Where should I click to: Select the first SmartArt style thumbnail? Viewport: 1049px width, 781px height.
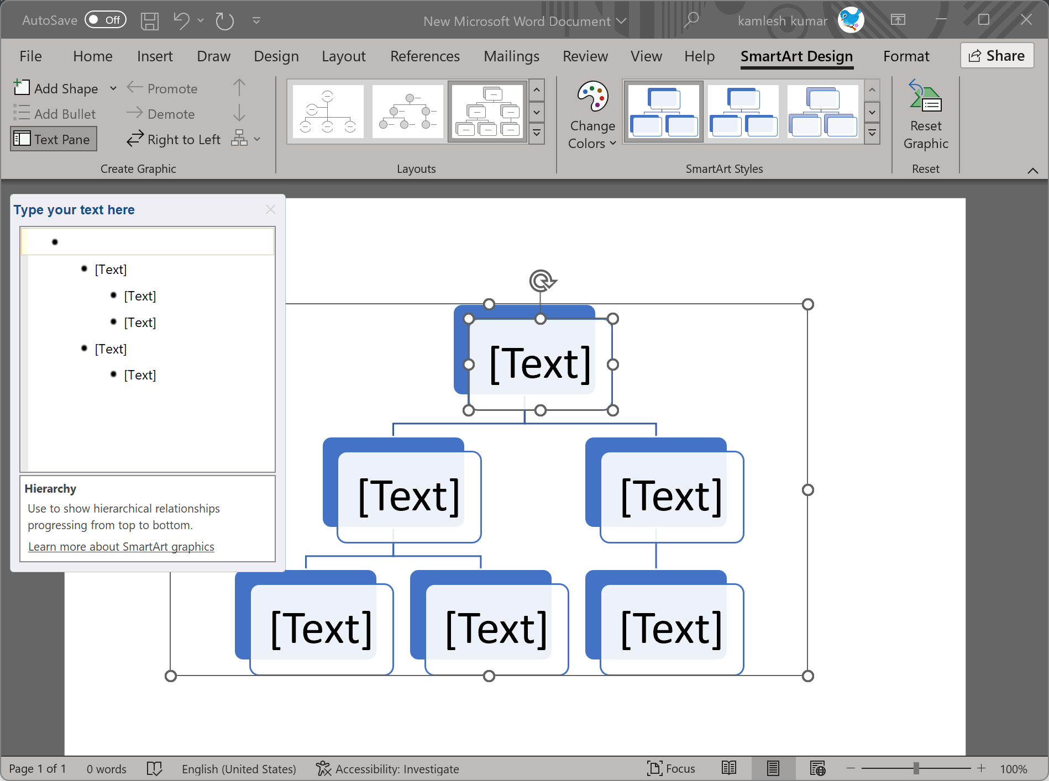pos(664,112)
